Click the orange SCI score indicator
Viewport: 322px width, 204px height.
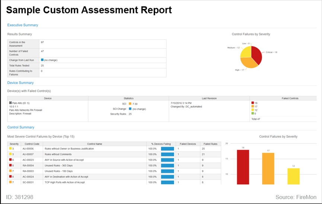130,103
